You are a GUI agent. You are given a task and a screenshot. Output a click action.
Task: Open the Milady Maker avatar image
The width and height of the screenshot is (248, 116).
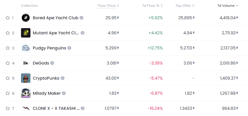26,93
